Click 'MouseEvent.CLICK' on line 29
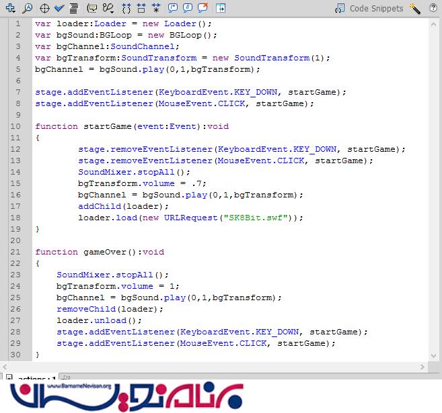 tap(223, 343)
